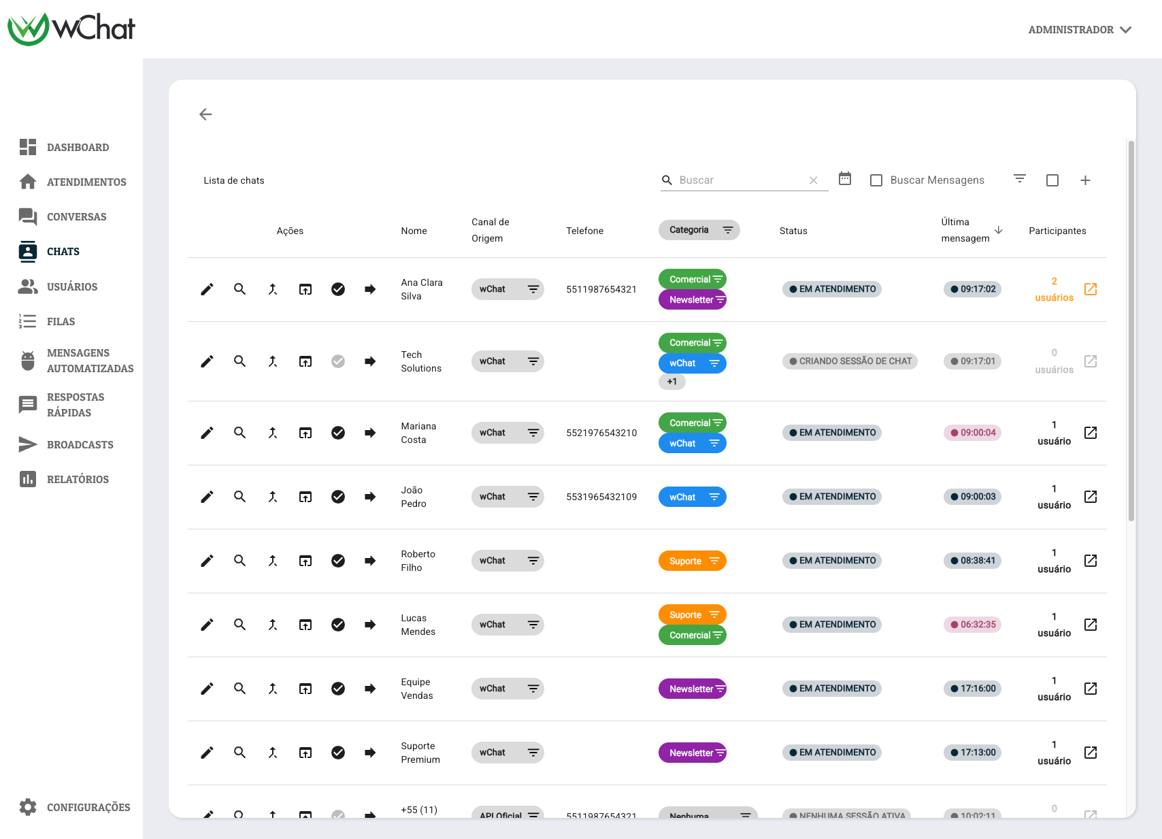Open the ADMINISTRADOR account dropdown
The image size is (1162, 839).
[1080, 30]
